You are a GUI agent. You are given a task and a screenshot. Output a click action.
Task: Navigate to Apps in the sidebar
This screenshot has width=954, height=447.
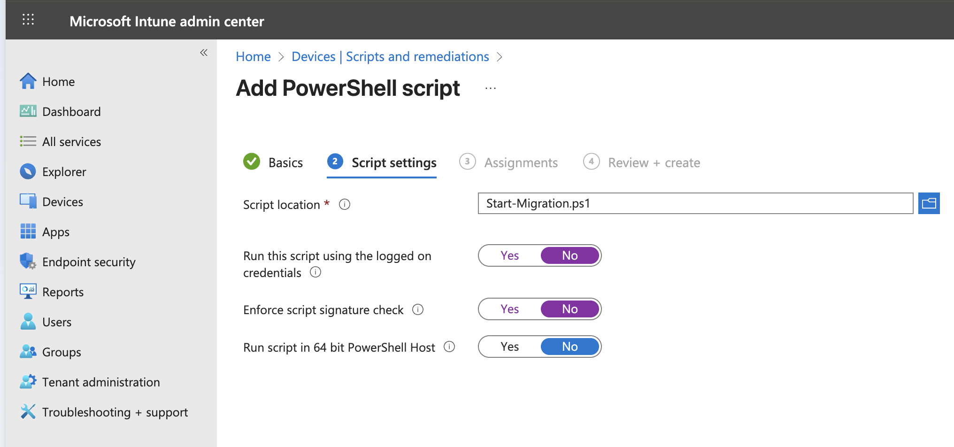point(56,231)
